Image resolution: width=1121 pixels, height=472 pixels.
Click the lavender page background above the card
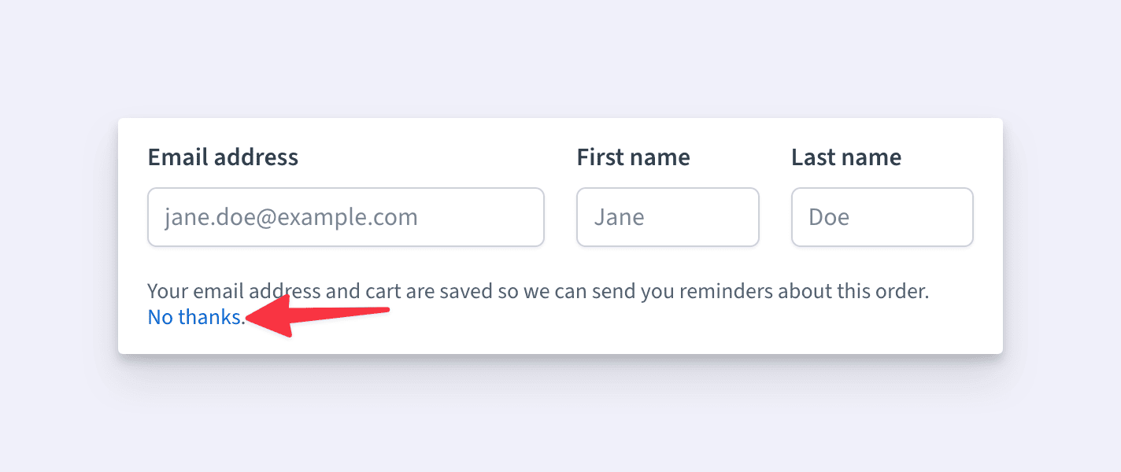click(560, 55)
